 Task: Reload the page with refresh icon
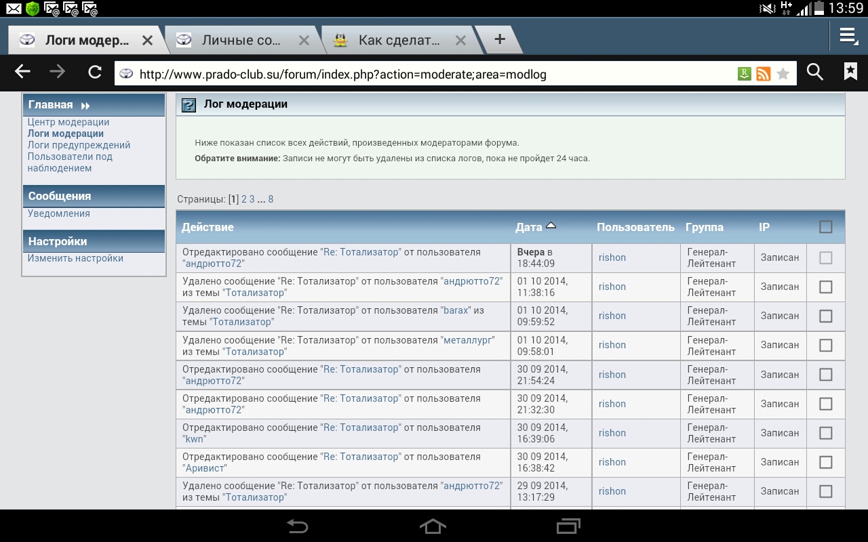pos(95,72)
